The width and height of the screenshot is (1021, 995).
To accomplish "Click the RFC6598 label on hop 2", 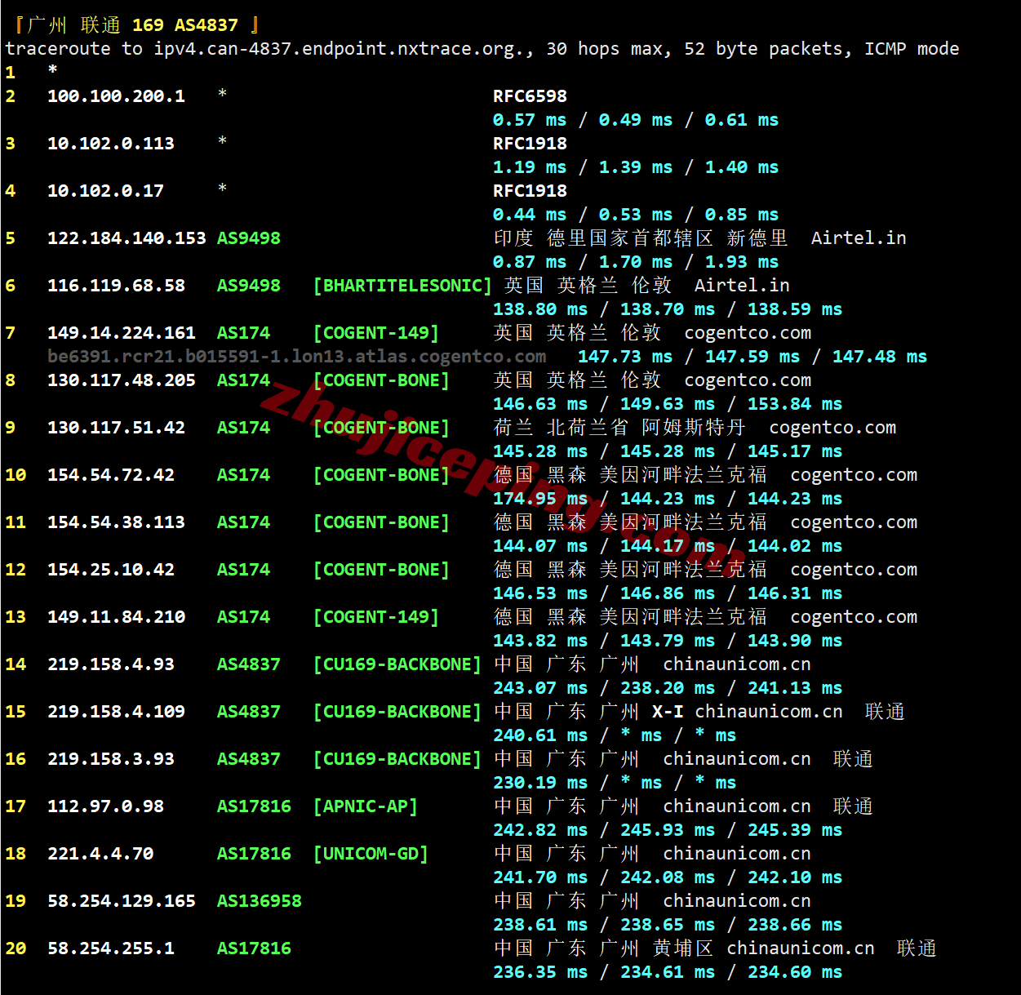I will [x=530, y=96].
